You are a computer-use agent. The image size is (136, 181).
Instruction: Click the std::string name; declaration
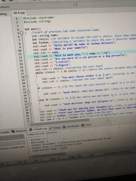45,35
